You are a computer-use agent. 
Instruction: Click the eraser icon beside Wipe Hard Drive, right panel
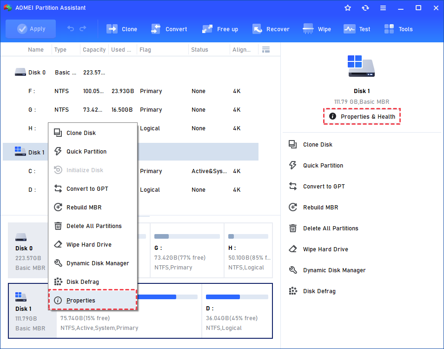click(x=293, y=249)
